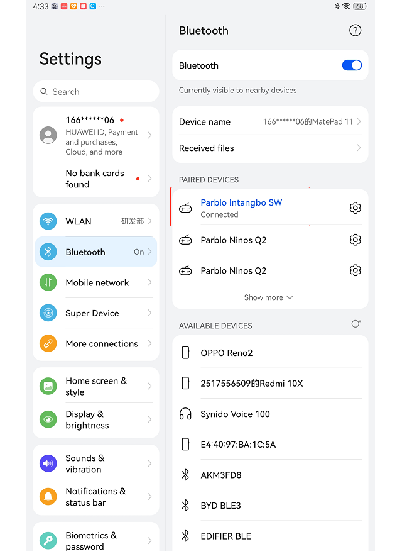This screenshot has height=554, width=402.
Task: Click the Biometrics & password key icon
Action: (x=48, y=540)
